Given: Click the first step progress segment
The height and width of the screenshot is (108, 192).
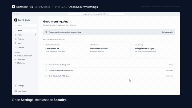Looking at the screenshot, I should (147, 7).
